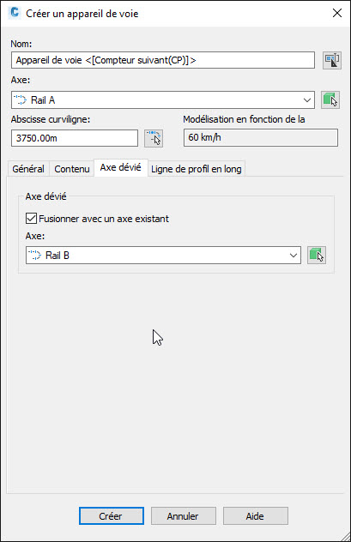Expand the Rail B alignment dropdown arrow

(x=294, y=256)
